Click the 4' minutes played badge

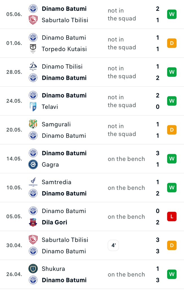(x=113, y=246)
